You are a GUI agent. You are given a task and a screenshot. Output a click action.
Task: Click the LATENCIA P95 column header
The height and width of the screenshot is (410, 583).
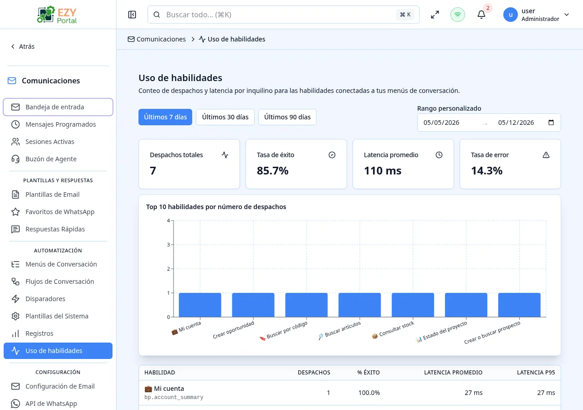coord(536,373)
